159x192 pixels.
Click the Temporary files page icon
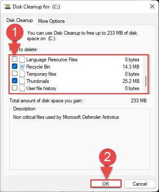coord(22,74)
